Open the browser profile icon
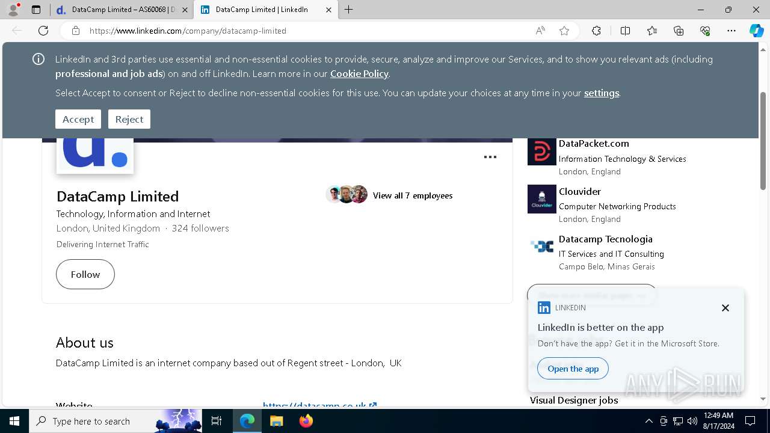The width and height of the screenshot is (770, 433). (13, 10)
